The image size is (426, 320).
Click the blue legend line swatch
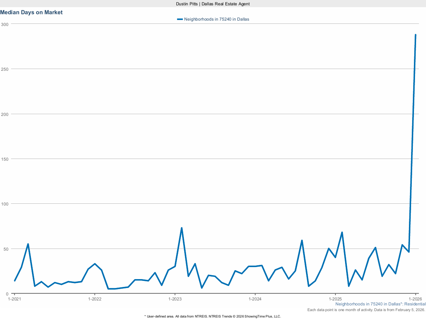180,19
